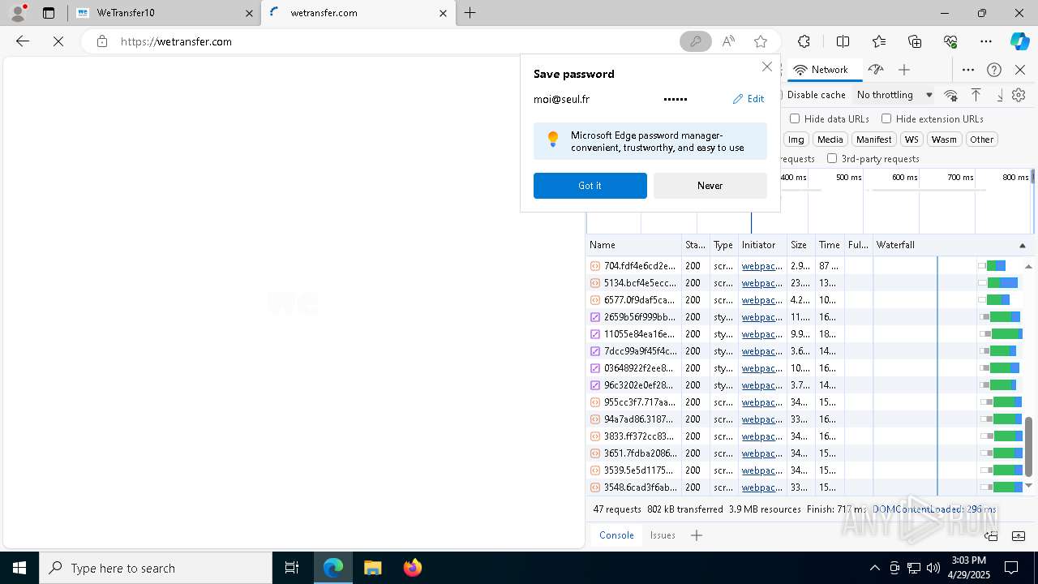Dock the DevTools drawer icon
The width and height of the screenshot is (1038, 584).
click(991, 535)
